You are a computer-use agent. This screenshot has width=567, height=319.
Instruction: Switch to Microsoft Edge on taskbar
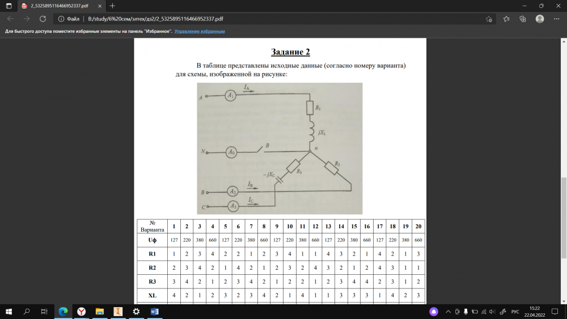63,312
